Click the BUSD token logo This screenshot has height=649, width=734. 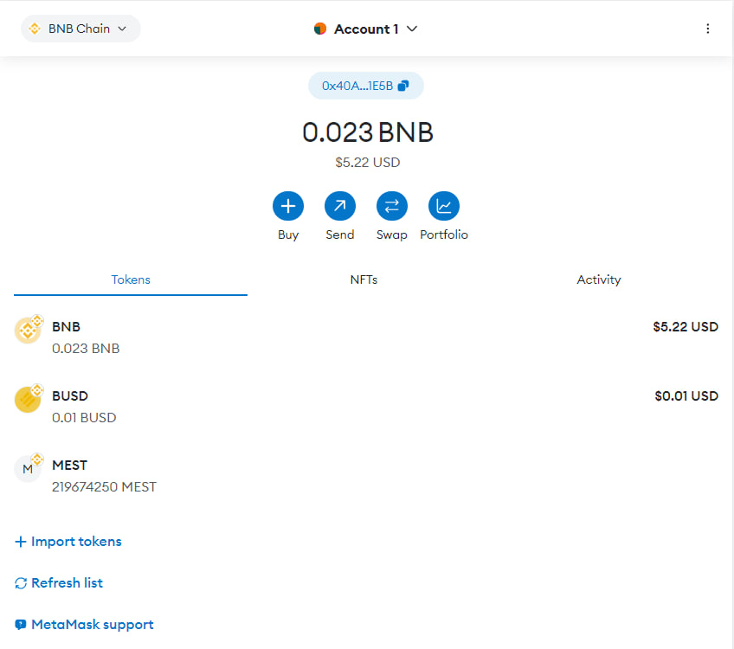coord(28,400)
